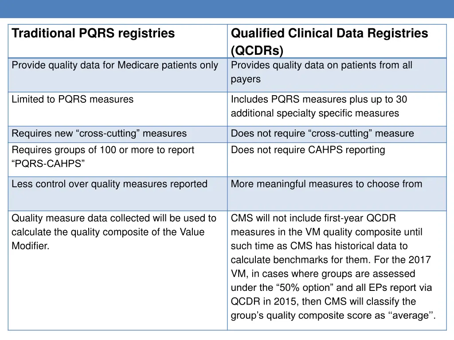Select "Does not require CAHPS reporting" cell

[x=308, y=150]
